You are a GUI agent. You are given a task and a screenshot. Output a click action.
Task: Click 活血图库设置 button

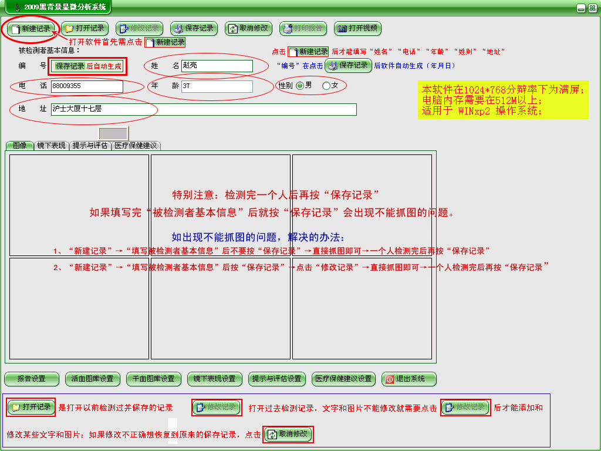point(92,379)
